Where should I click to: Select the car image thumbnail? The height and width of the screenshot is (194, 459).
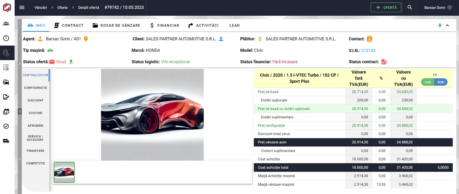point(64,172)
